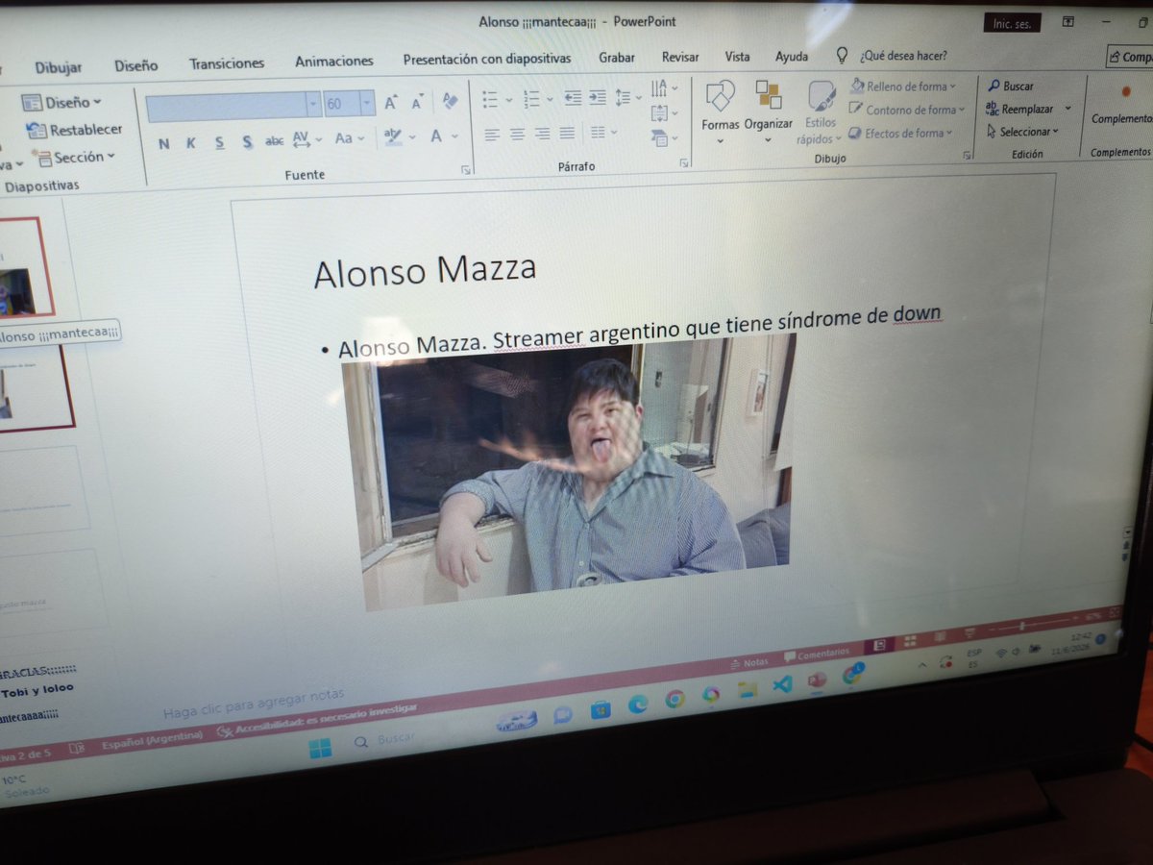Open Diseño ribbon tab

point(135,65)
